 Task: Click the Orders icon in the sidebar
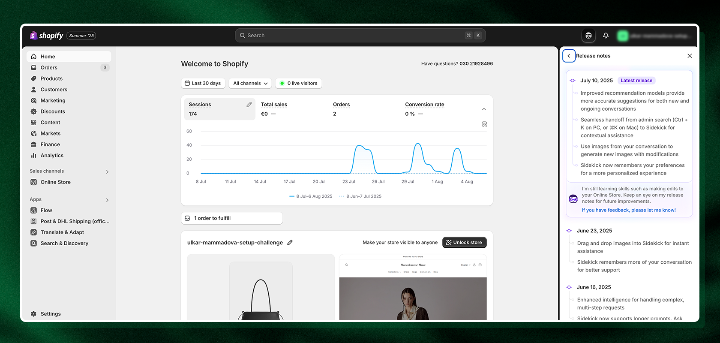coord(33,68)
